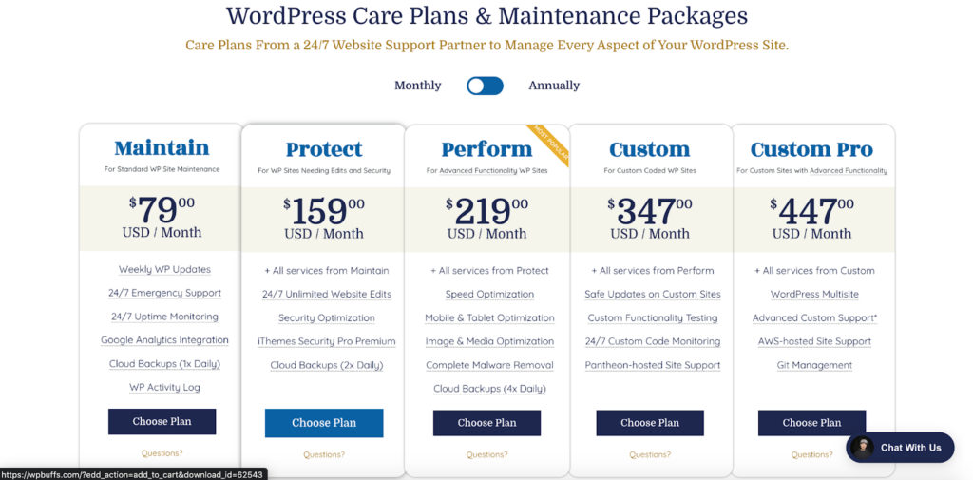Click the 24/7 Unlimited Website Edits feature
Image resolution: width=973 pixels, height=480 pixels.
[327, 295]
